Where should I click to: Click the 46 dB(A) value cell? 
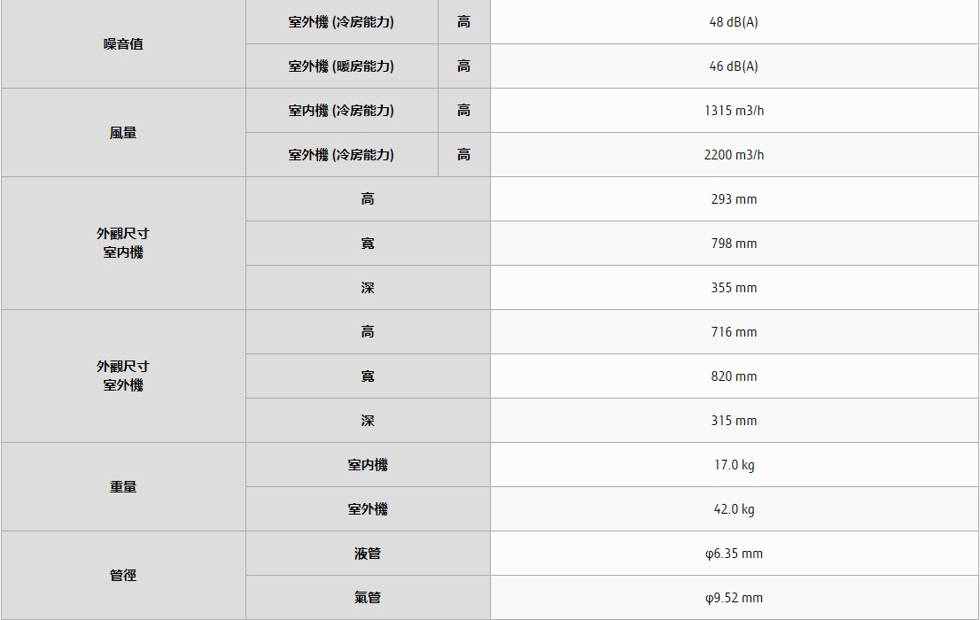tap(734, 66)
